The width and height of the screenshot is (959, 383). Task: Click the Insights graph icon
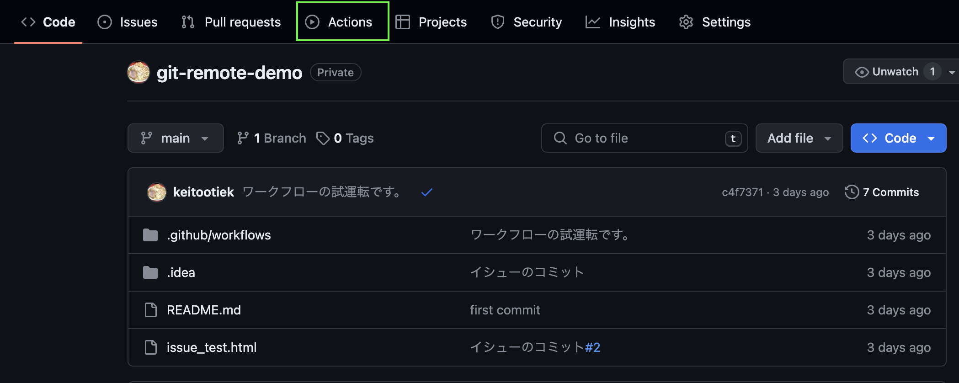(x=593, y=21)
